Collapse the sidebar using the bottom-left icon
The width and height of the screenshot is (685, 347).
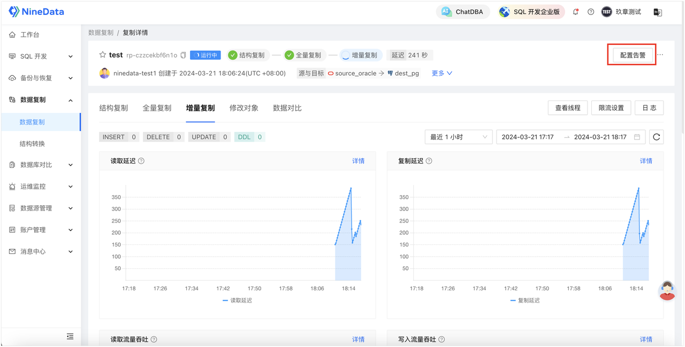click(x=70, y=336)
